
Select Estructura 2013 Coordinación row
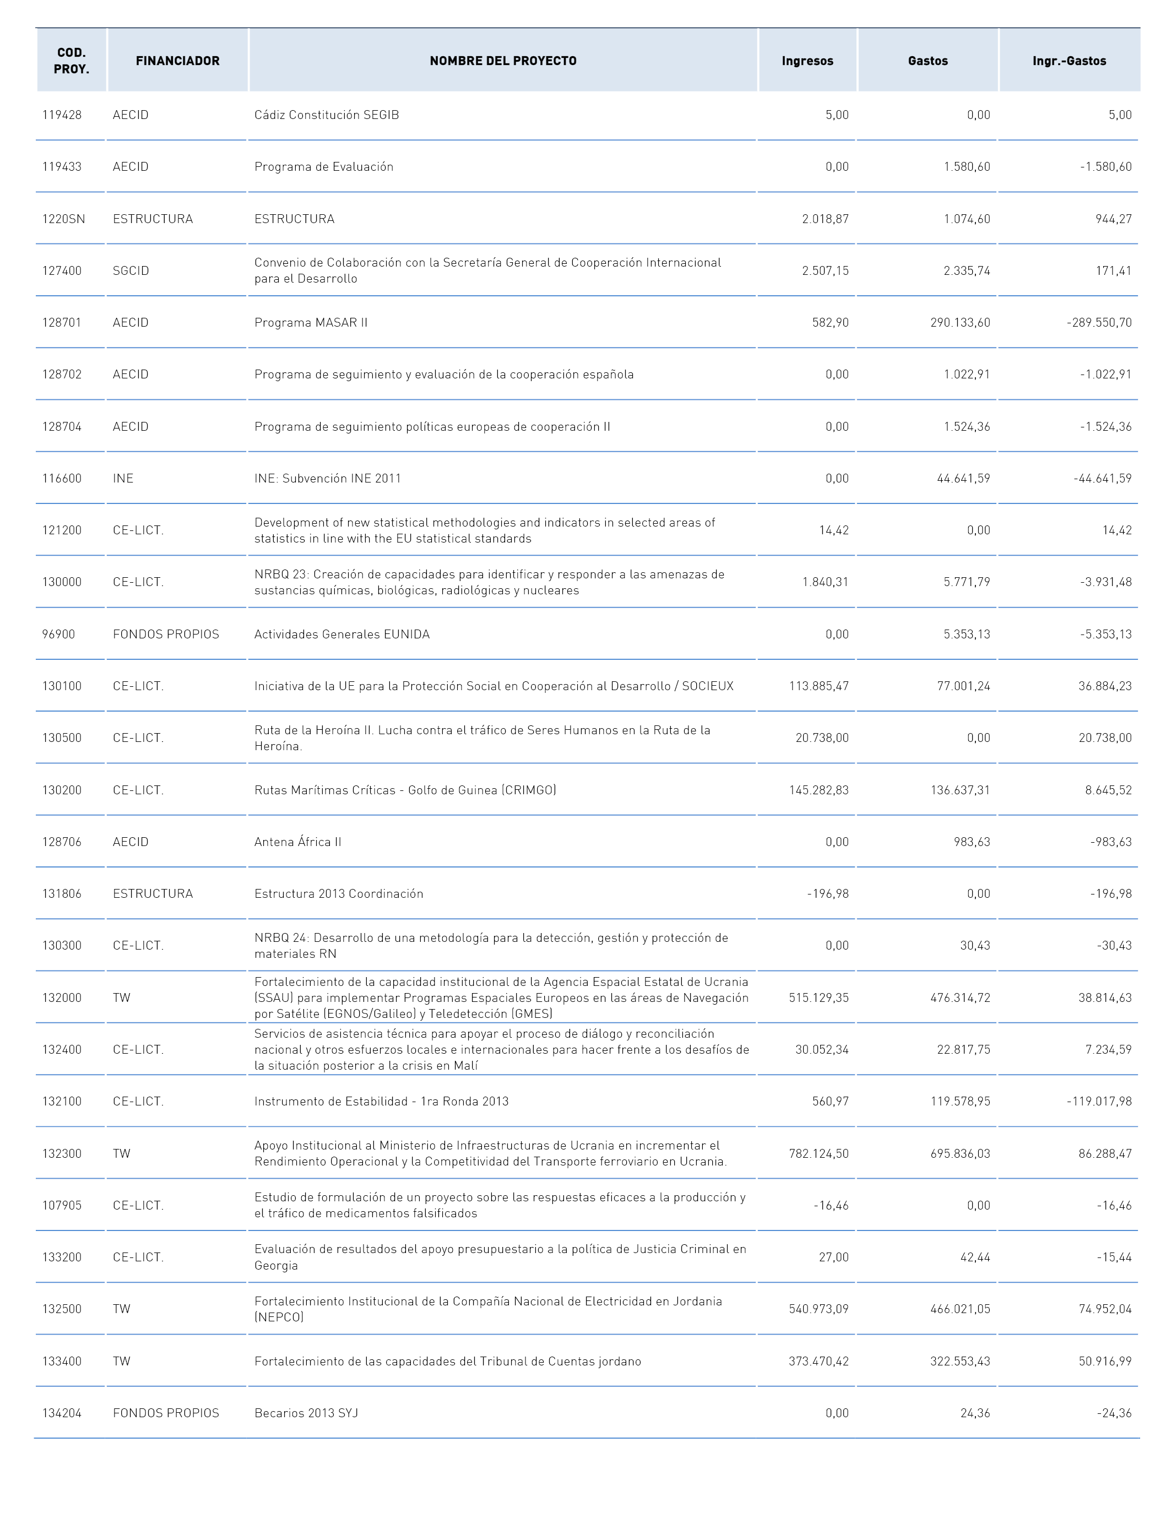click(587, 894)
